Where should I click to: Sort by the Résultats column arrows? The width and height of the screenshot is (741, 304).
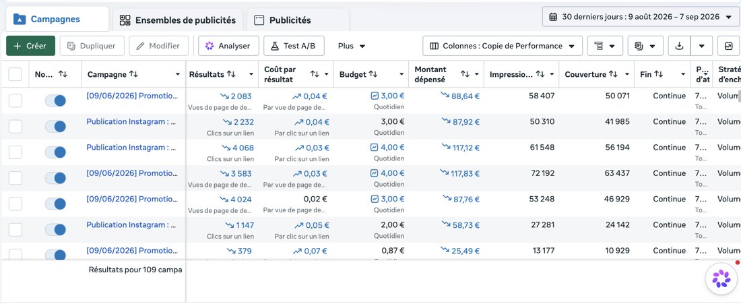pyautogui.click(x=231, y=74)
